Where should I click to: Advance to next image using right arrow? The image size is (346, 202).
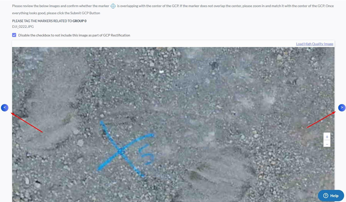click(342, 108)
